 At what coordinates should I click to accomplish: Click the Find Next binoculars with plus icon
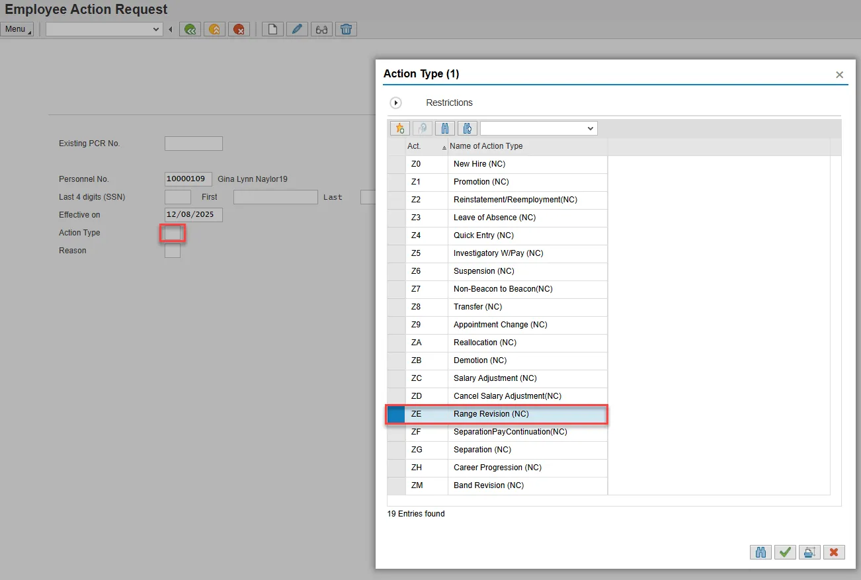pos(468,128)
